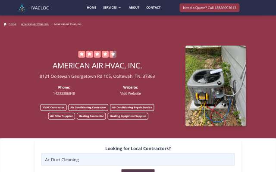The height and width of the screenshot is (172, 276).
Task: Click the Looking for Local Contractors? heading
Action: point(138,148)
